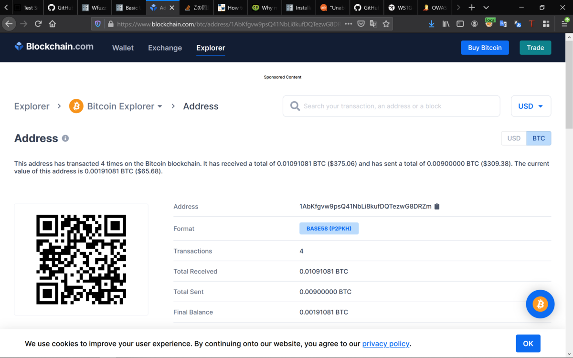Focus the transaction search field
This screenshot has width=573, height=358.
[x=392, y=106]
